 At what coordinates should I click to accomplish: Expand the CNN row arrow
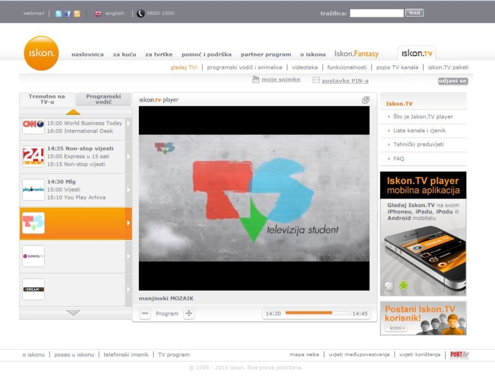pyautogui.click(x=129, y=123)
